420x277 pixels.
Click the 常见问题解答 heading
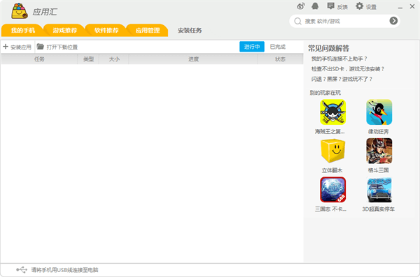pyautogui.click(x=328, y=48)
